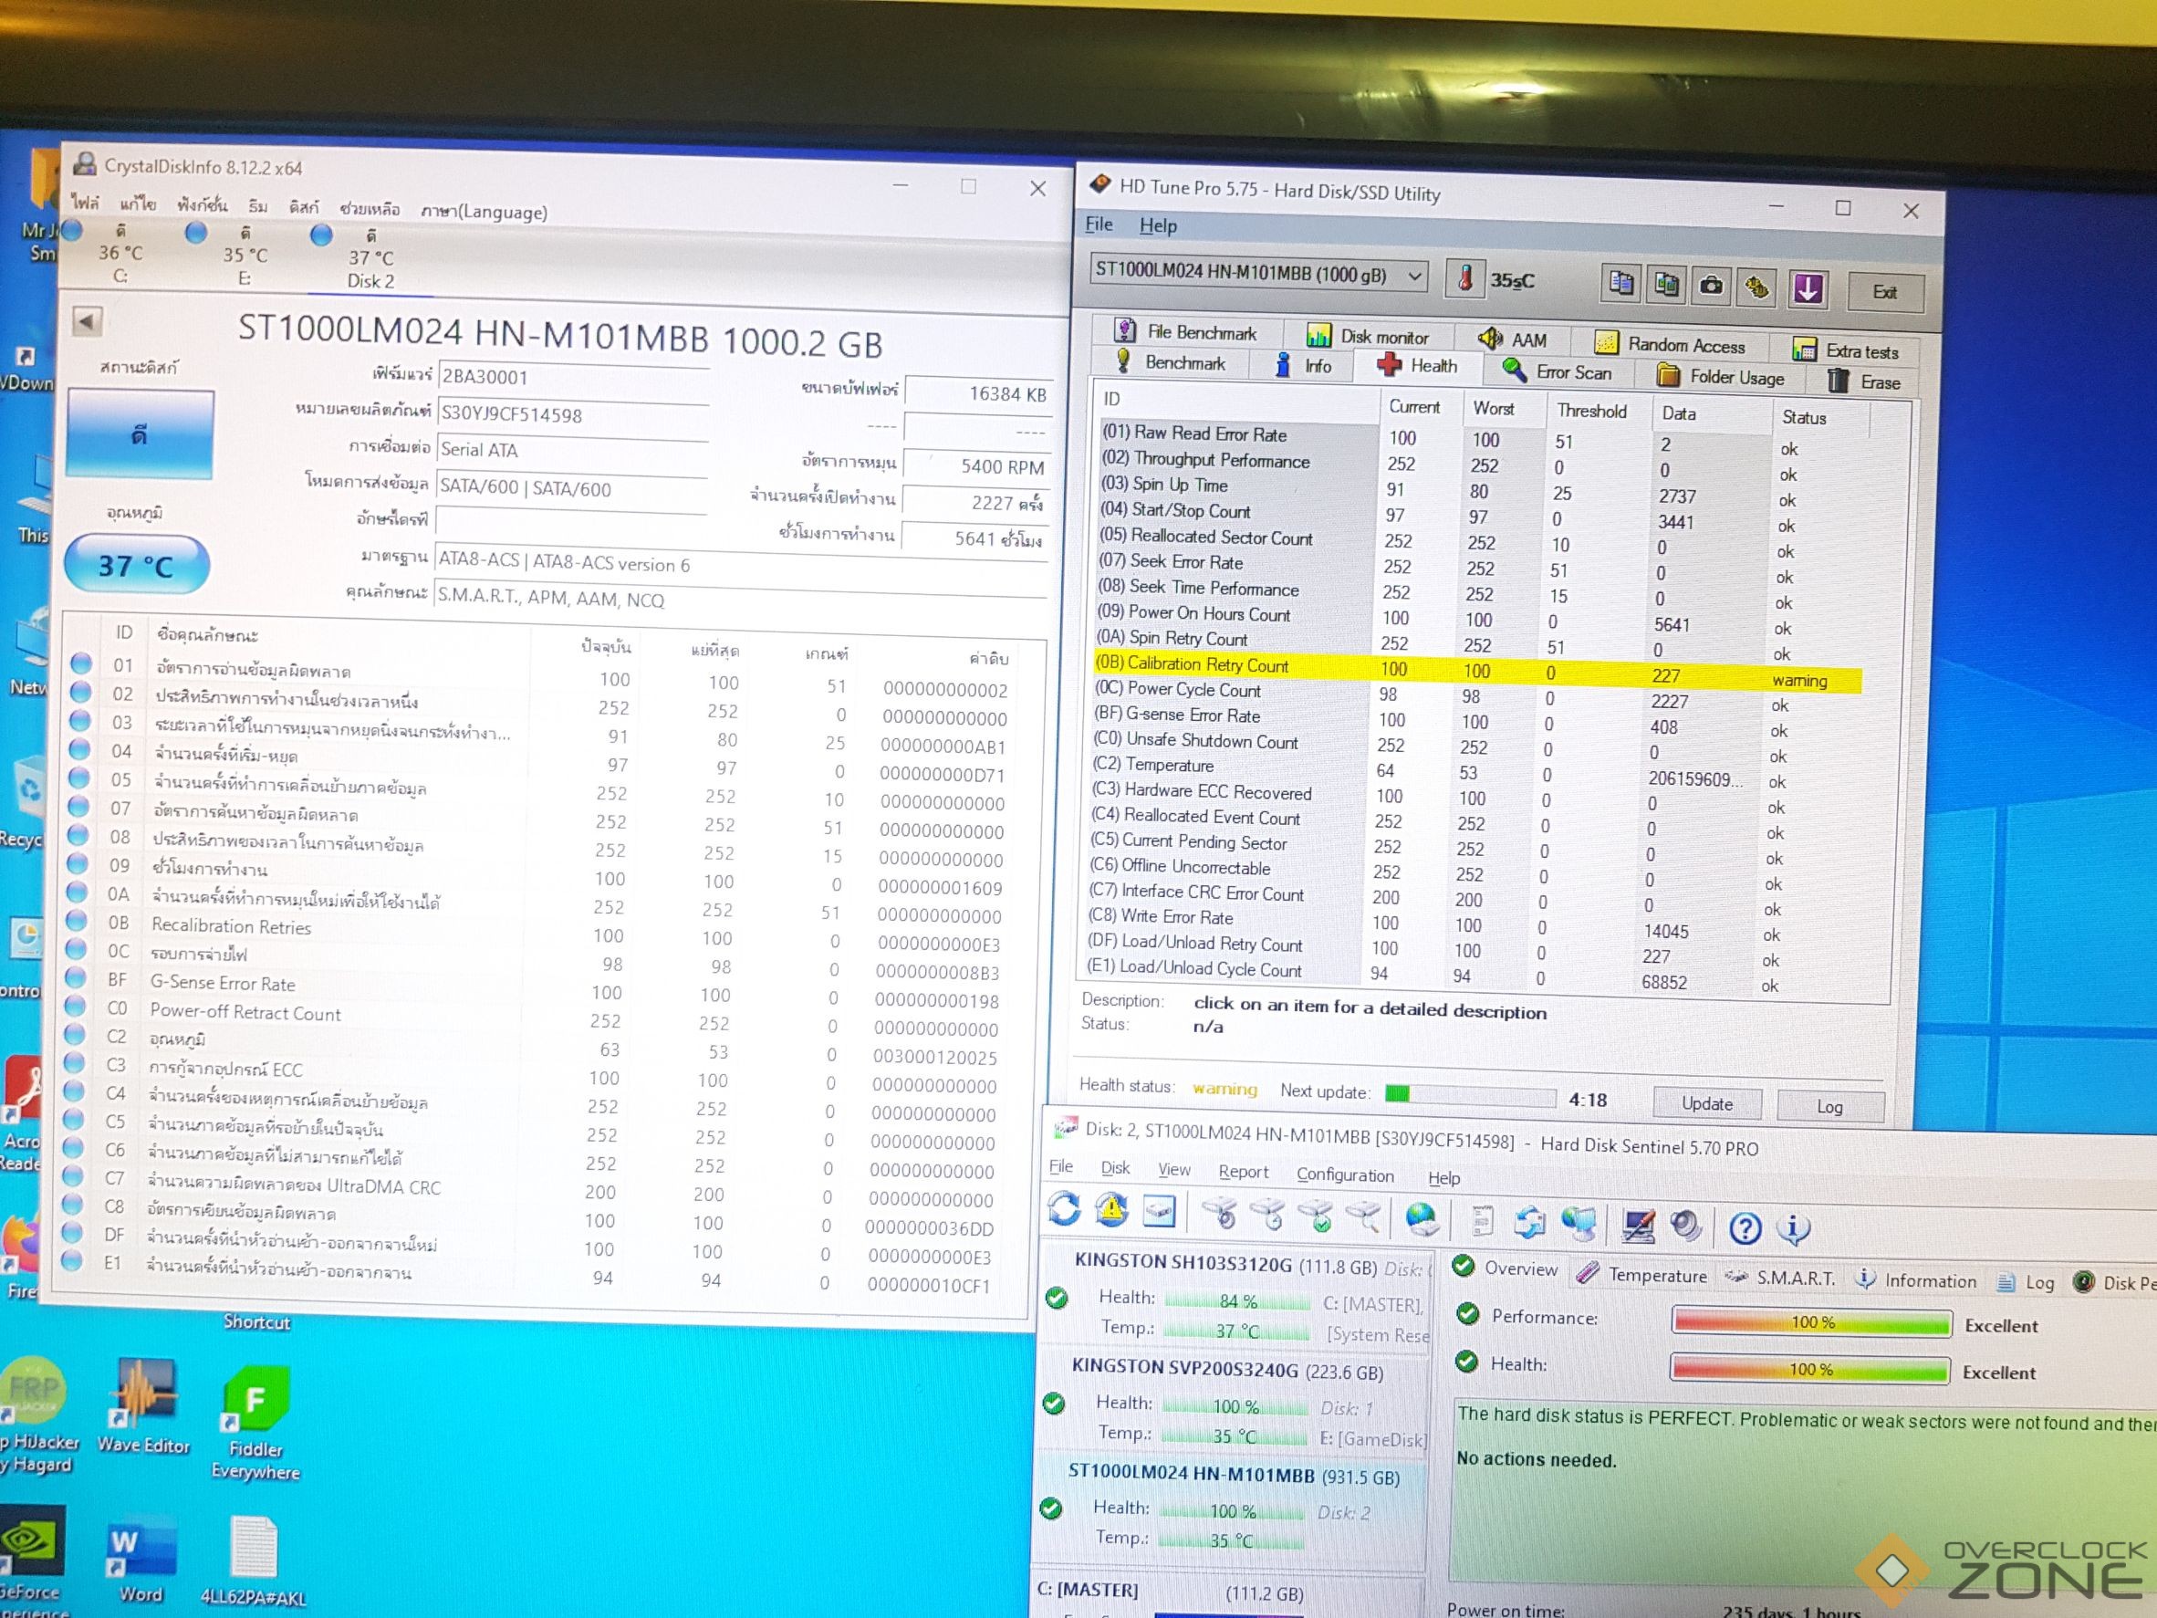Click the HD Tune options gear icon
The image size is (2157, 1618).
1757,287
